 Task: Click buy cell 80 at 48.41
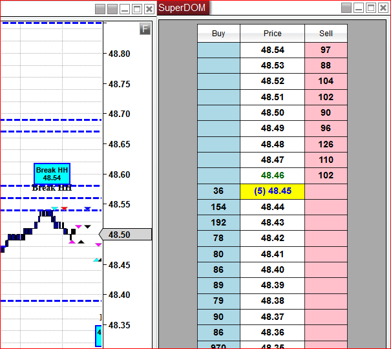tap(218, 254)
